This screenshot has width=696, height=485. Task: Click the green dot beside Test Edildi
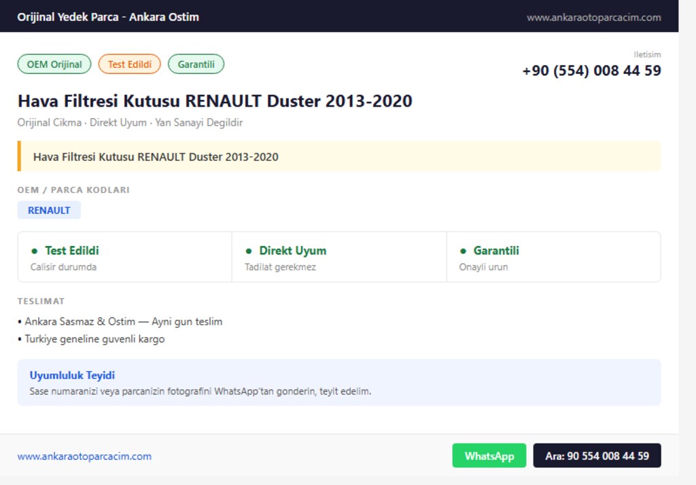(x=34, y=251)
